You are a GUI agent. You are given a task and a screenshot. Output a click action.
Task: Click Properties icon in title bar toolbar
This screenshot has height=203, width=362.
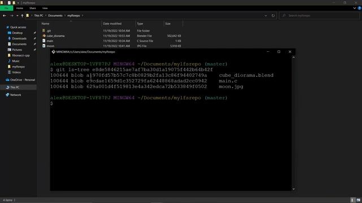point(9,3)
